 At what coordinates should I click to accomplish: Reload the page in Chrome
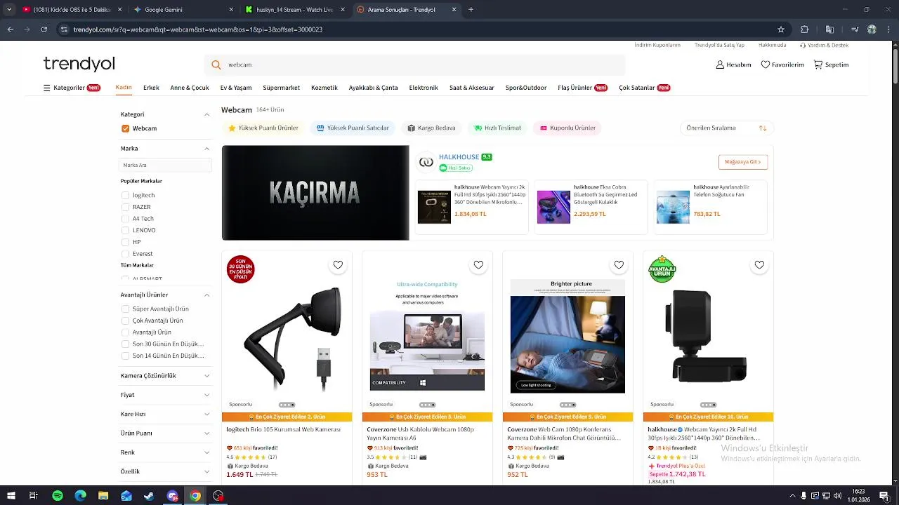tap(44, 29)
